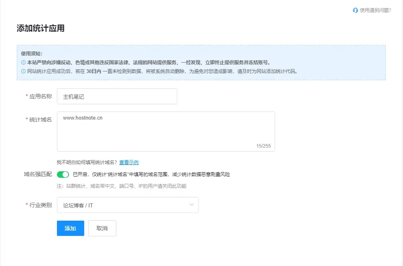This screenshot has width=403, height=266.
Task: Open the 行业类别 dropdown showing 论坛博客 / IT
Action: click(x=128, y=205)
